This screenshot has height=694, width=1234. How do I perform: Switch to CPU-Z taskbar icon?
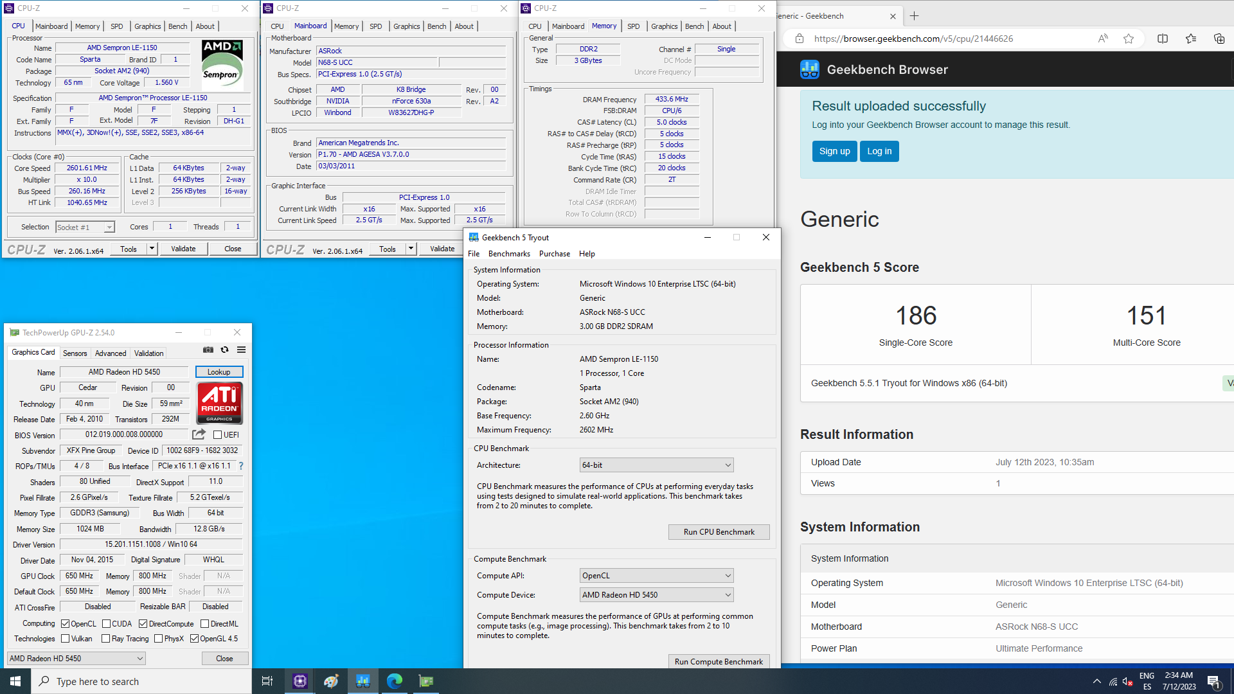(x=300, y=681)
